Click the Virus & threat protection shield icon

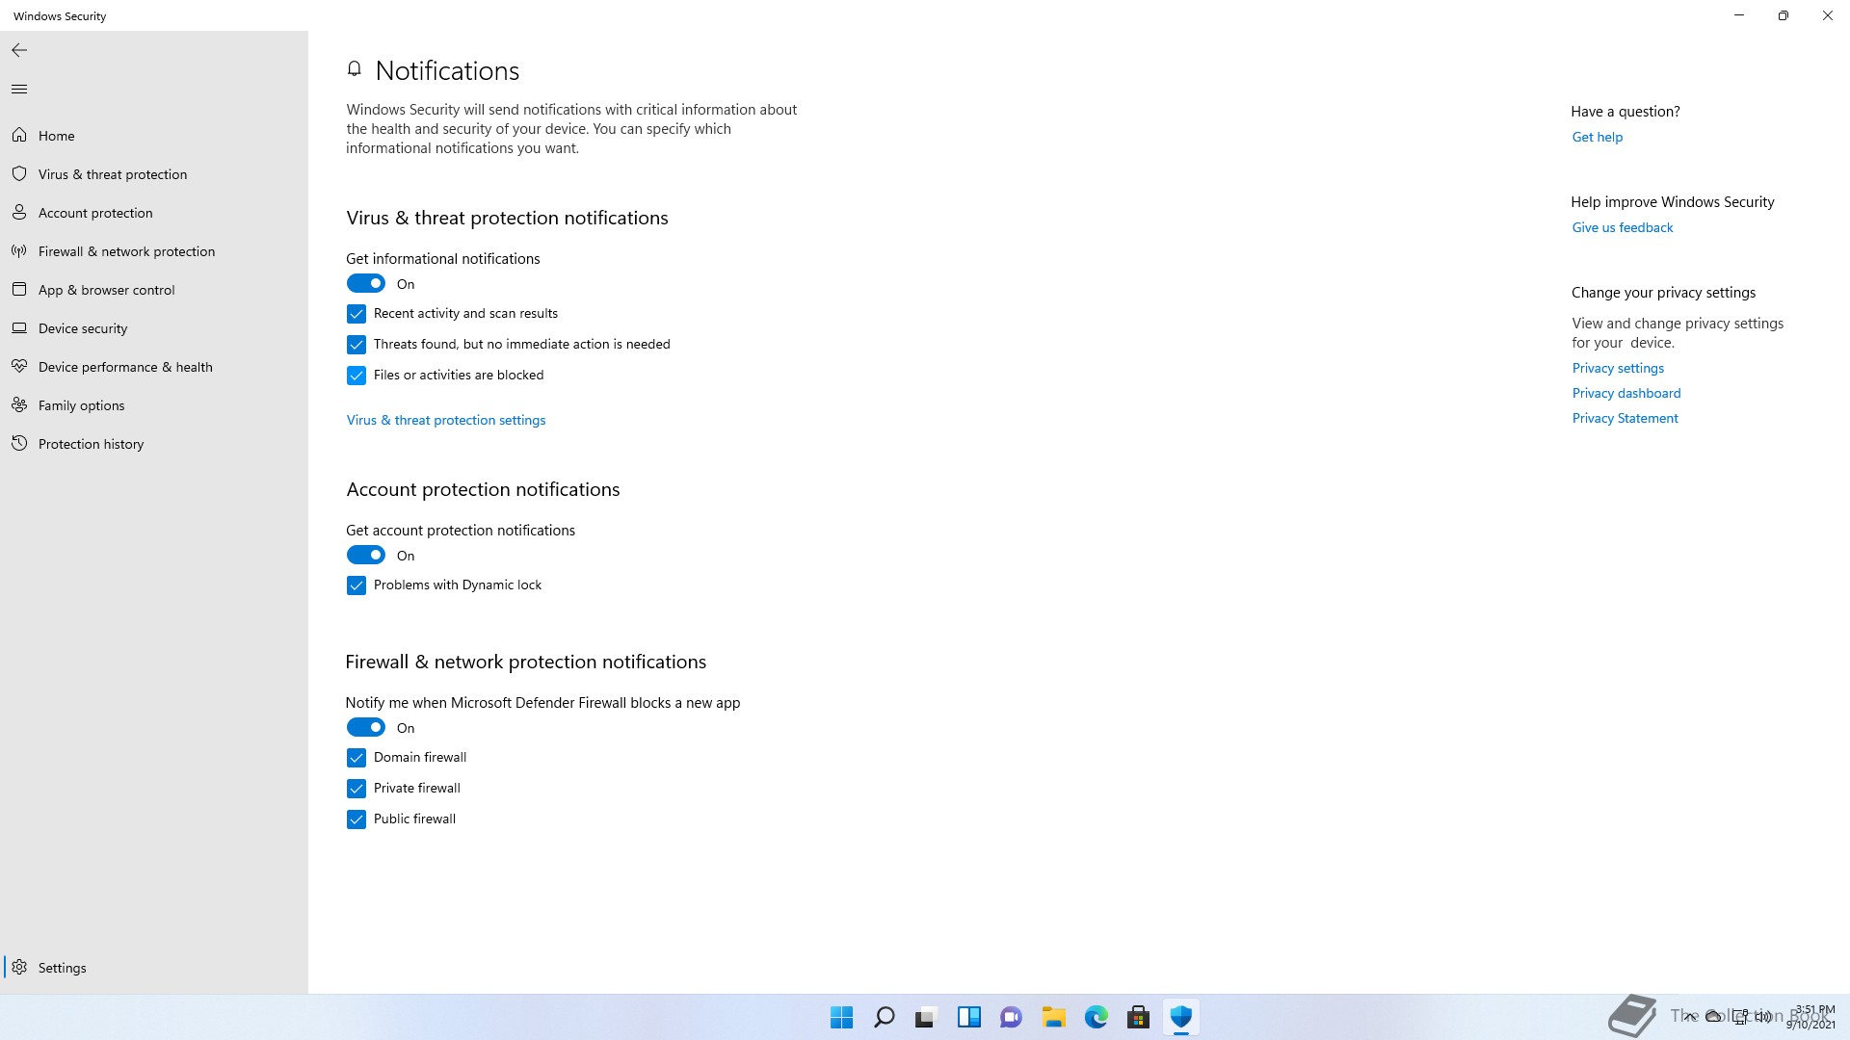pyautogui.click(x=19, y=173)
